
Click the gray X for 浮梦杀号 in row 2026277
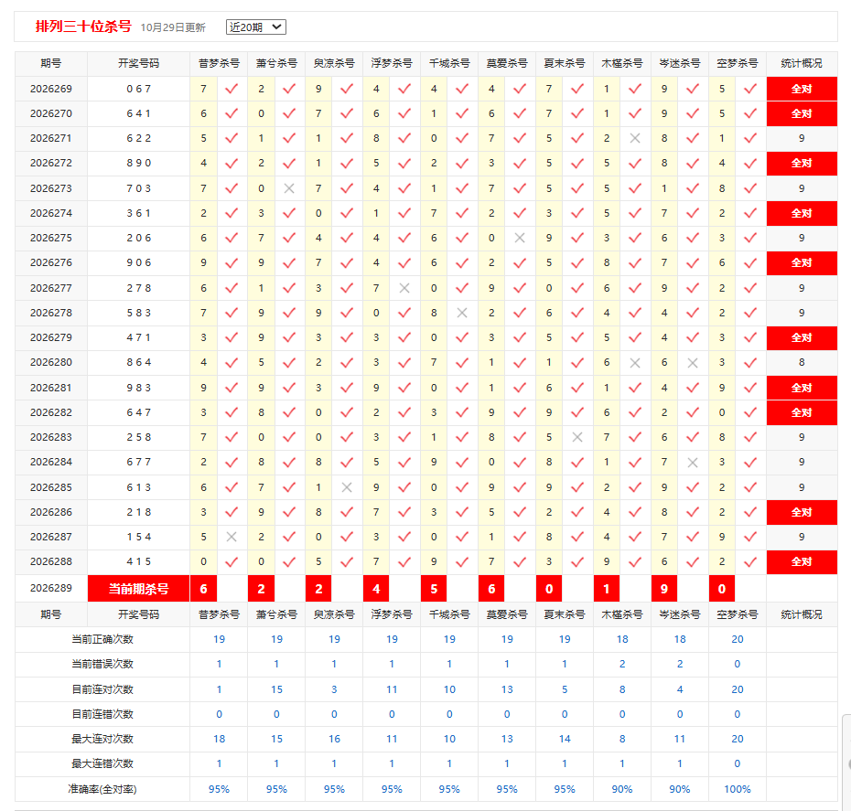pos(404,288)
